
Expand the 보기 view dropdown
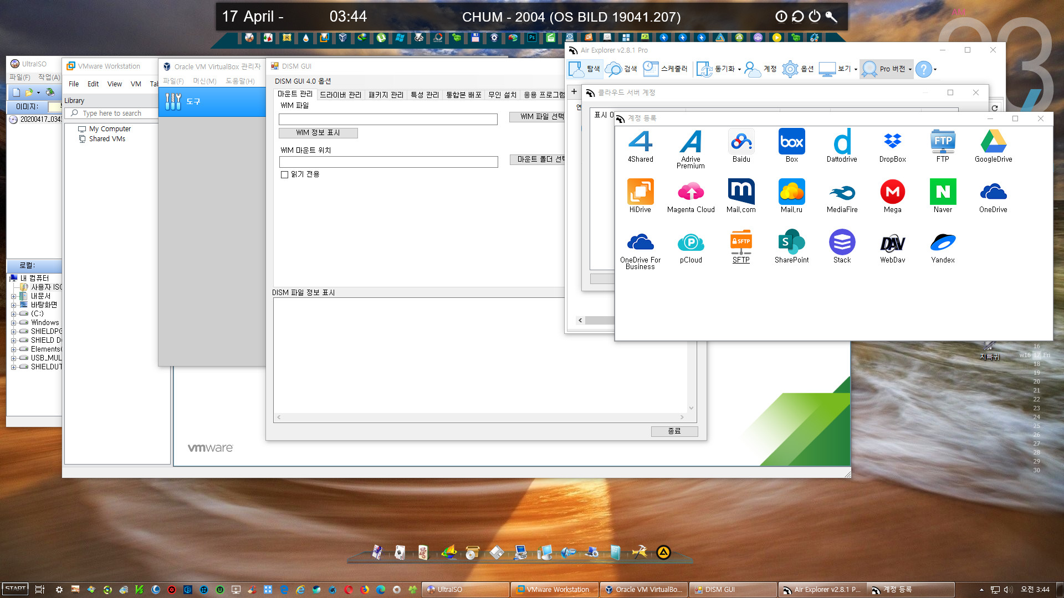pos(856,70)
